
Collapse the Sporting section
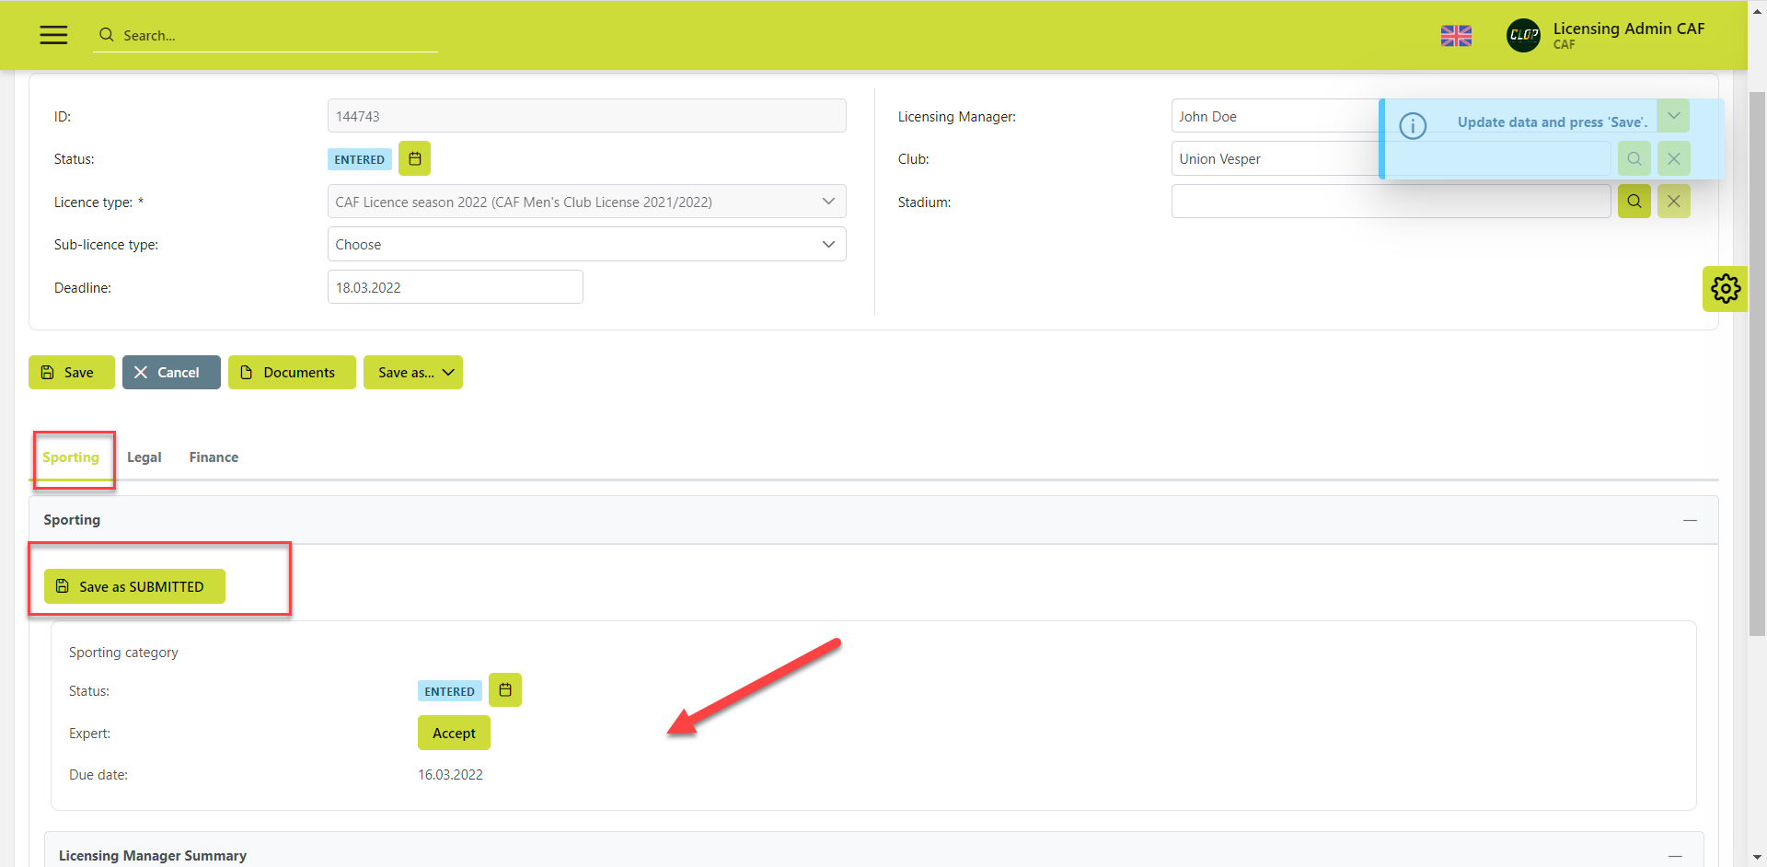point(1690,521)
